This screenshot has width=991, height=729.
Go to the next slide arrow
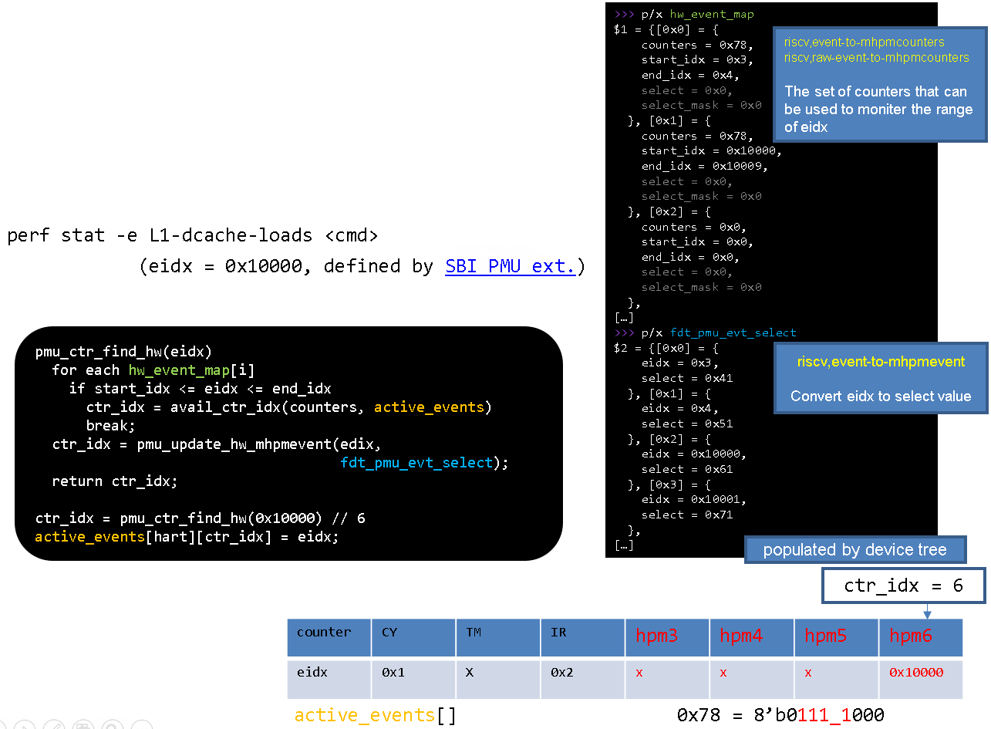click(x=25, y=726)
